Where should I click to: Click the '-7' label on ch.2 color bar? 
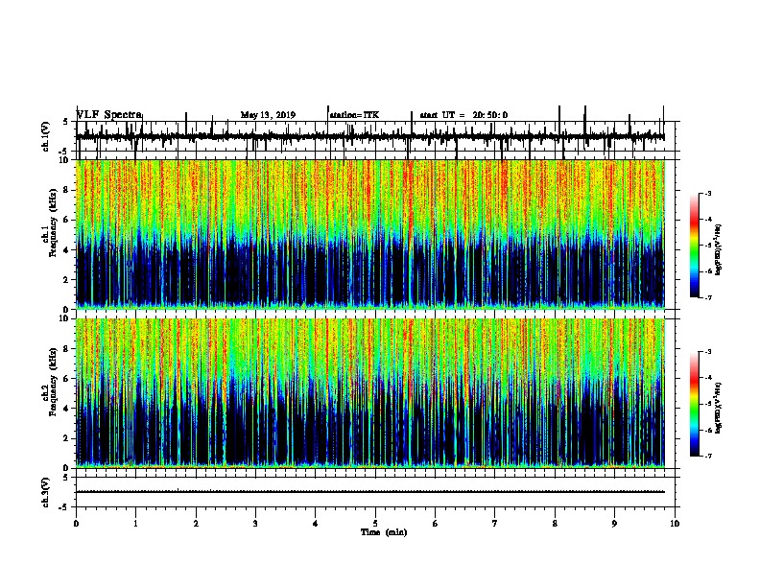coord(708,456)
